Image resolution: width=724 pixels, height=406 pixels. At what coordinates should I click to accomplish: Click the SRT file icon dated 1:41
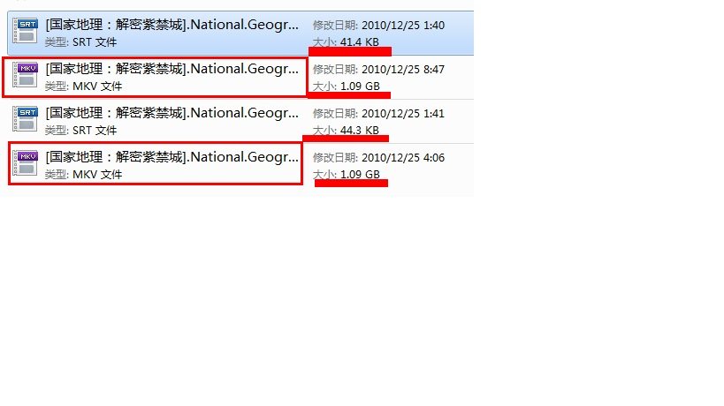[25, 119]
